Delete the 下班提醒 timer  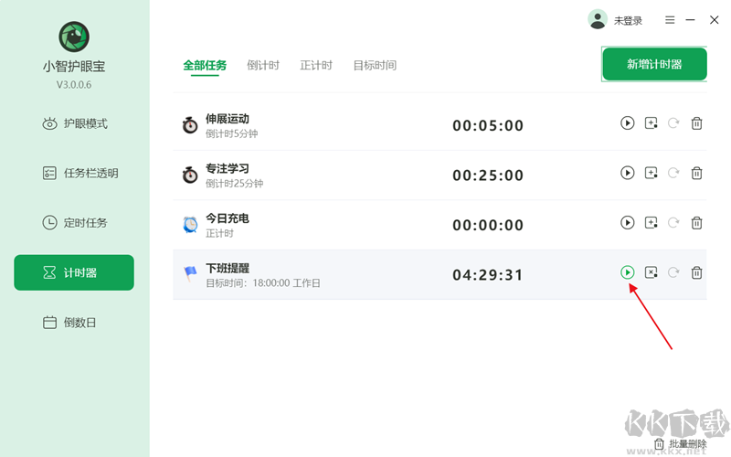coord(696,272)
